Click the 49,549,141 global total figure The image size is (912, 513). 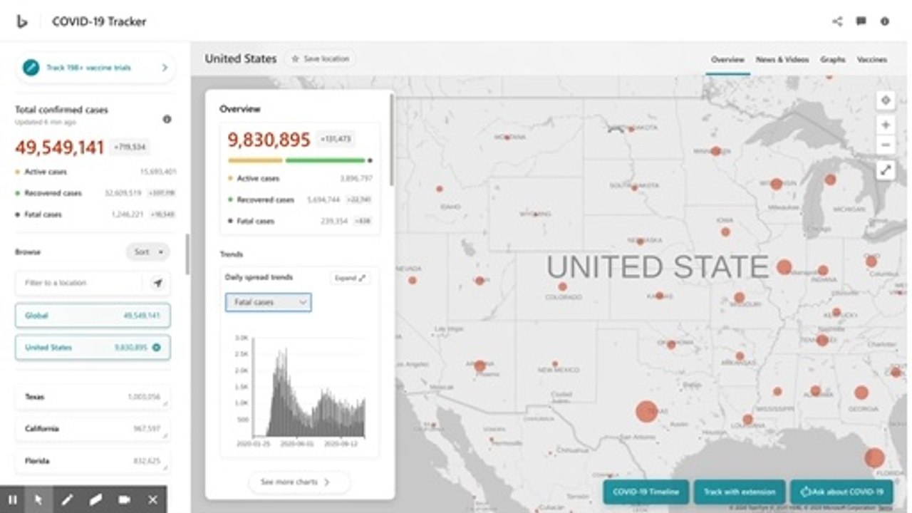(x=60, y=147)
